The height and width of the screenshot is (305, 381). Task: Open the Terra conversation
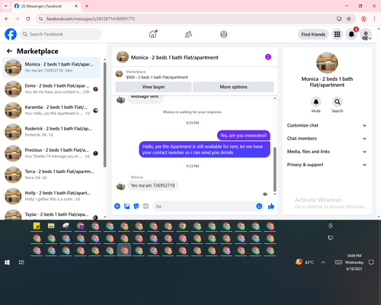pos(52,175)
